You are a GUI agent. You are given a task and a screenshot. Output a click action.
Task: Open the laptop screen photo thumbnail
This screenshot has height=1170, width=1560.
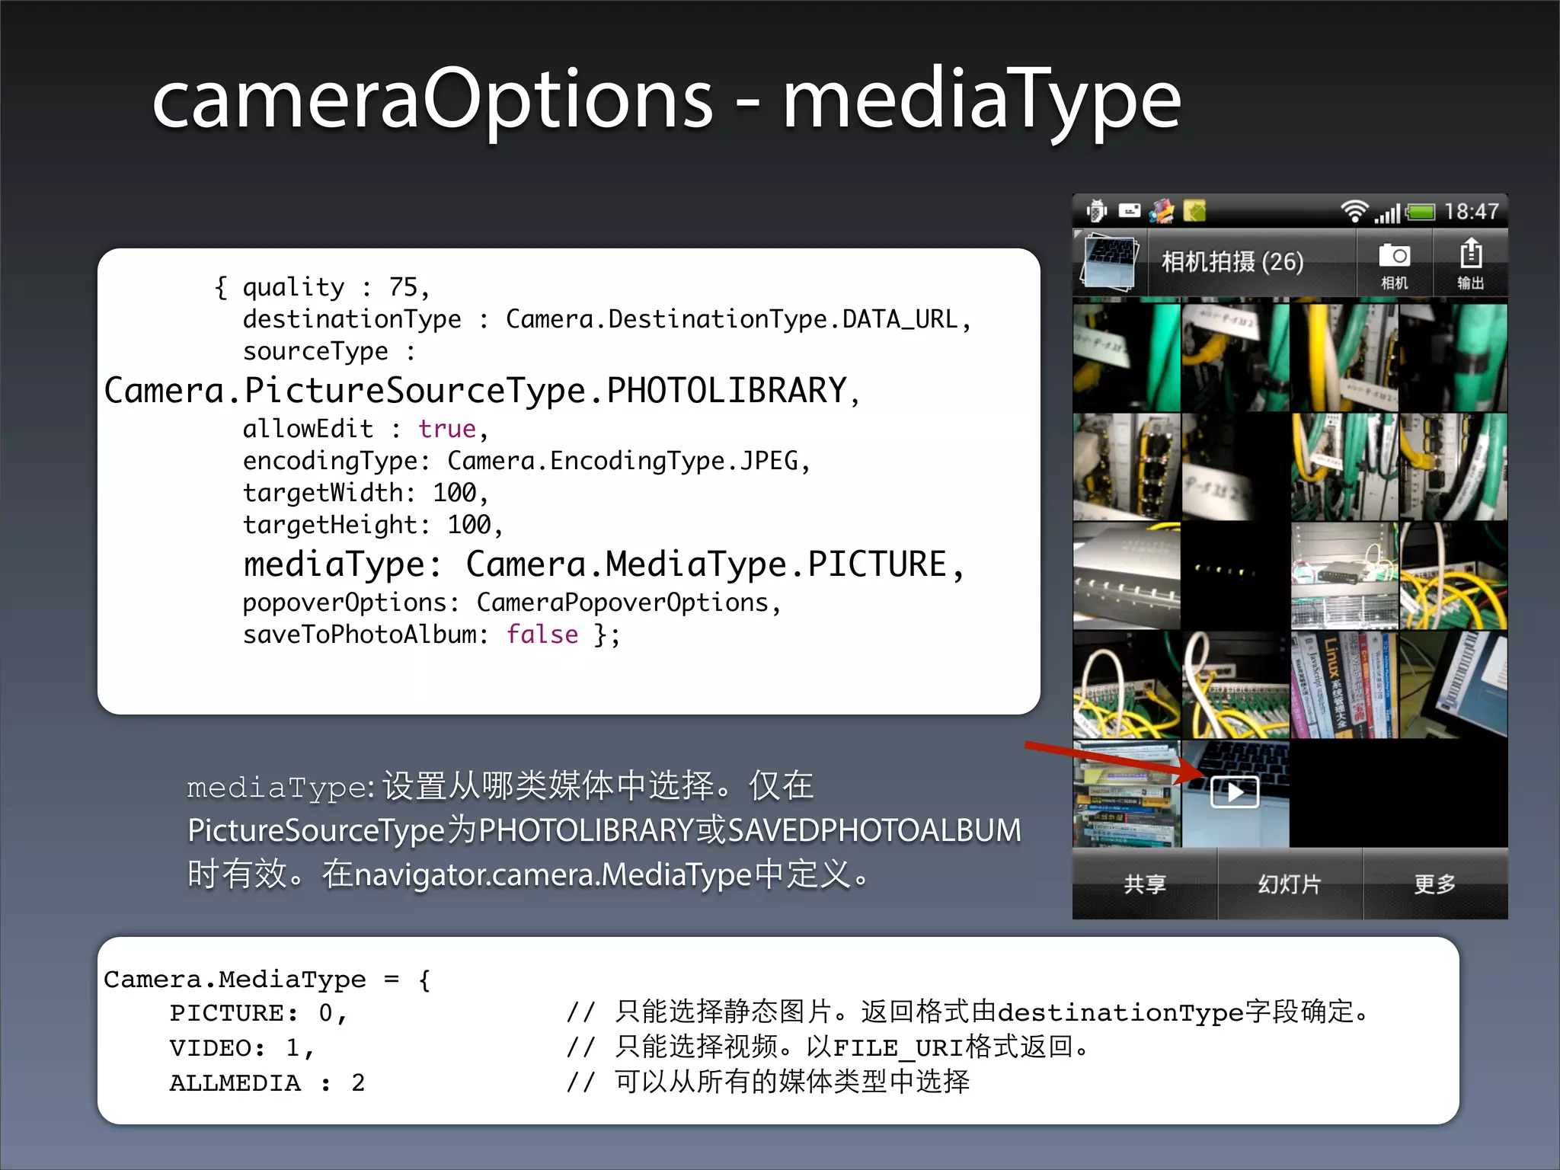[1453, 685]
